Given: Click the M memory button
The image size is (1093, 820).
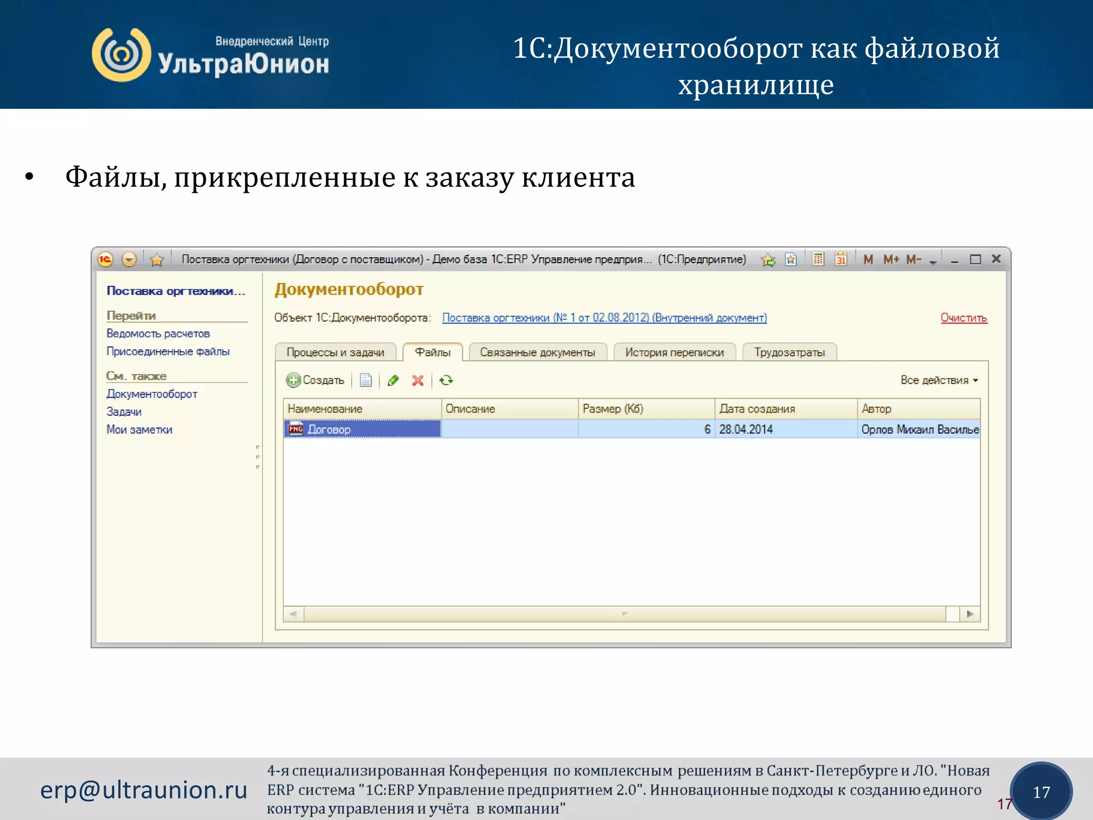Looking at the screenshot, I should pyautogui.click(x=868, y=259).
